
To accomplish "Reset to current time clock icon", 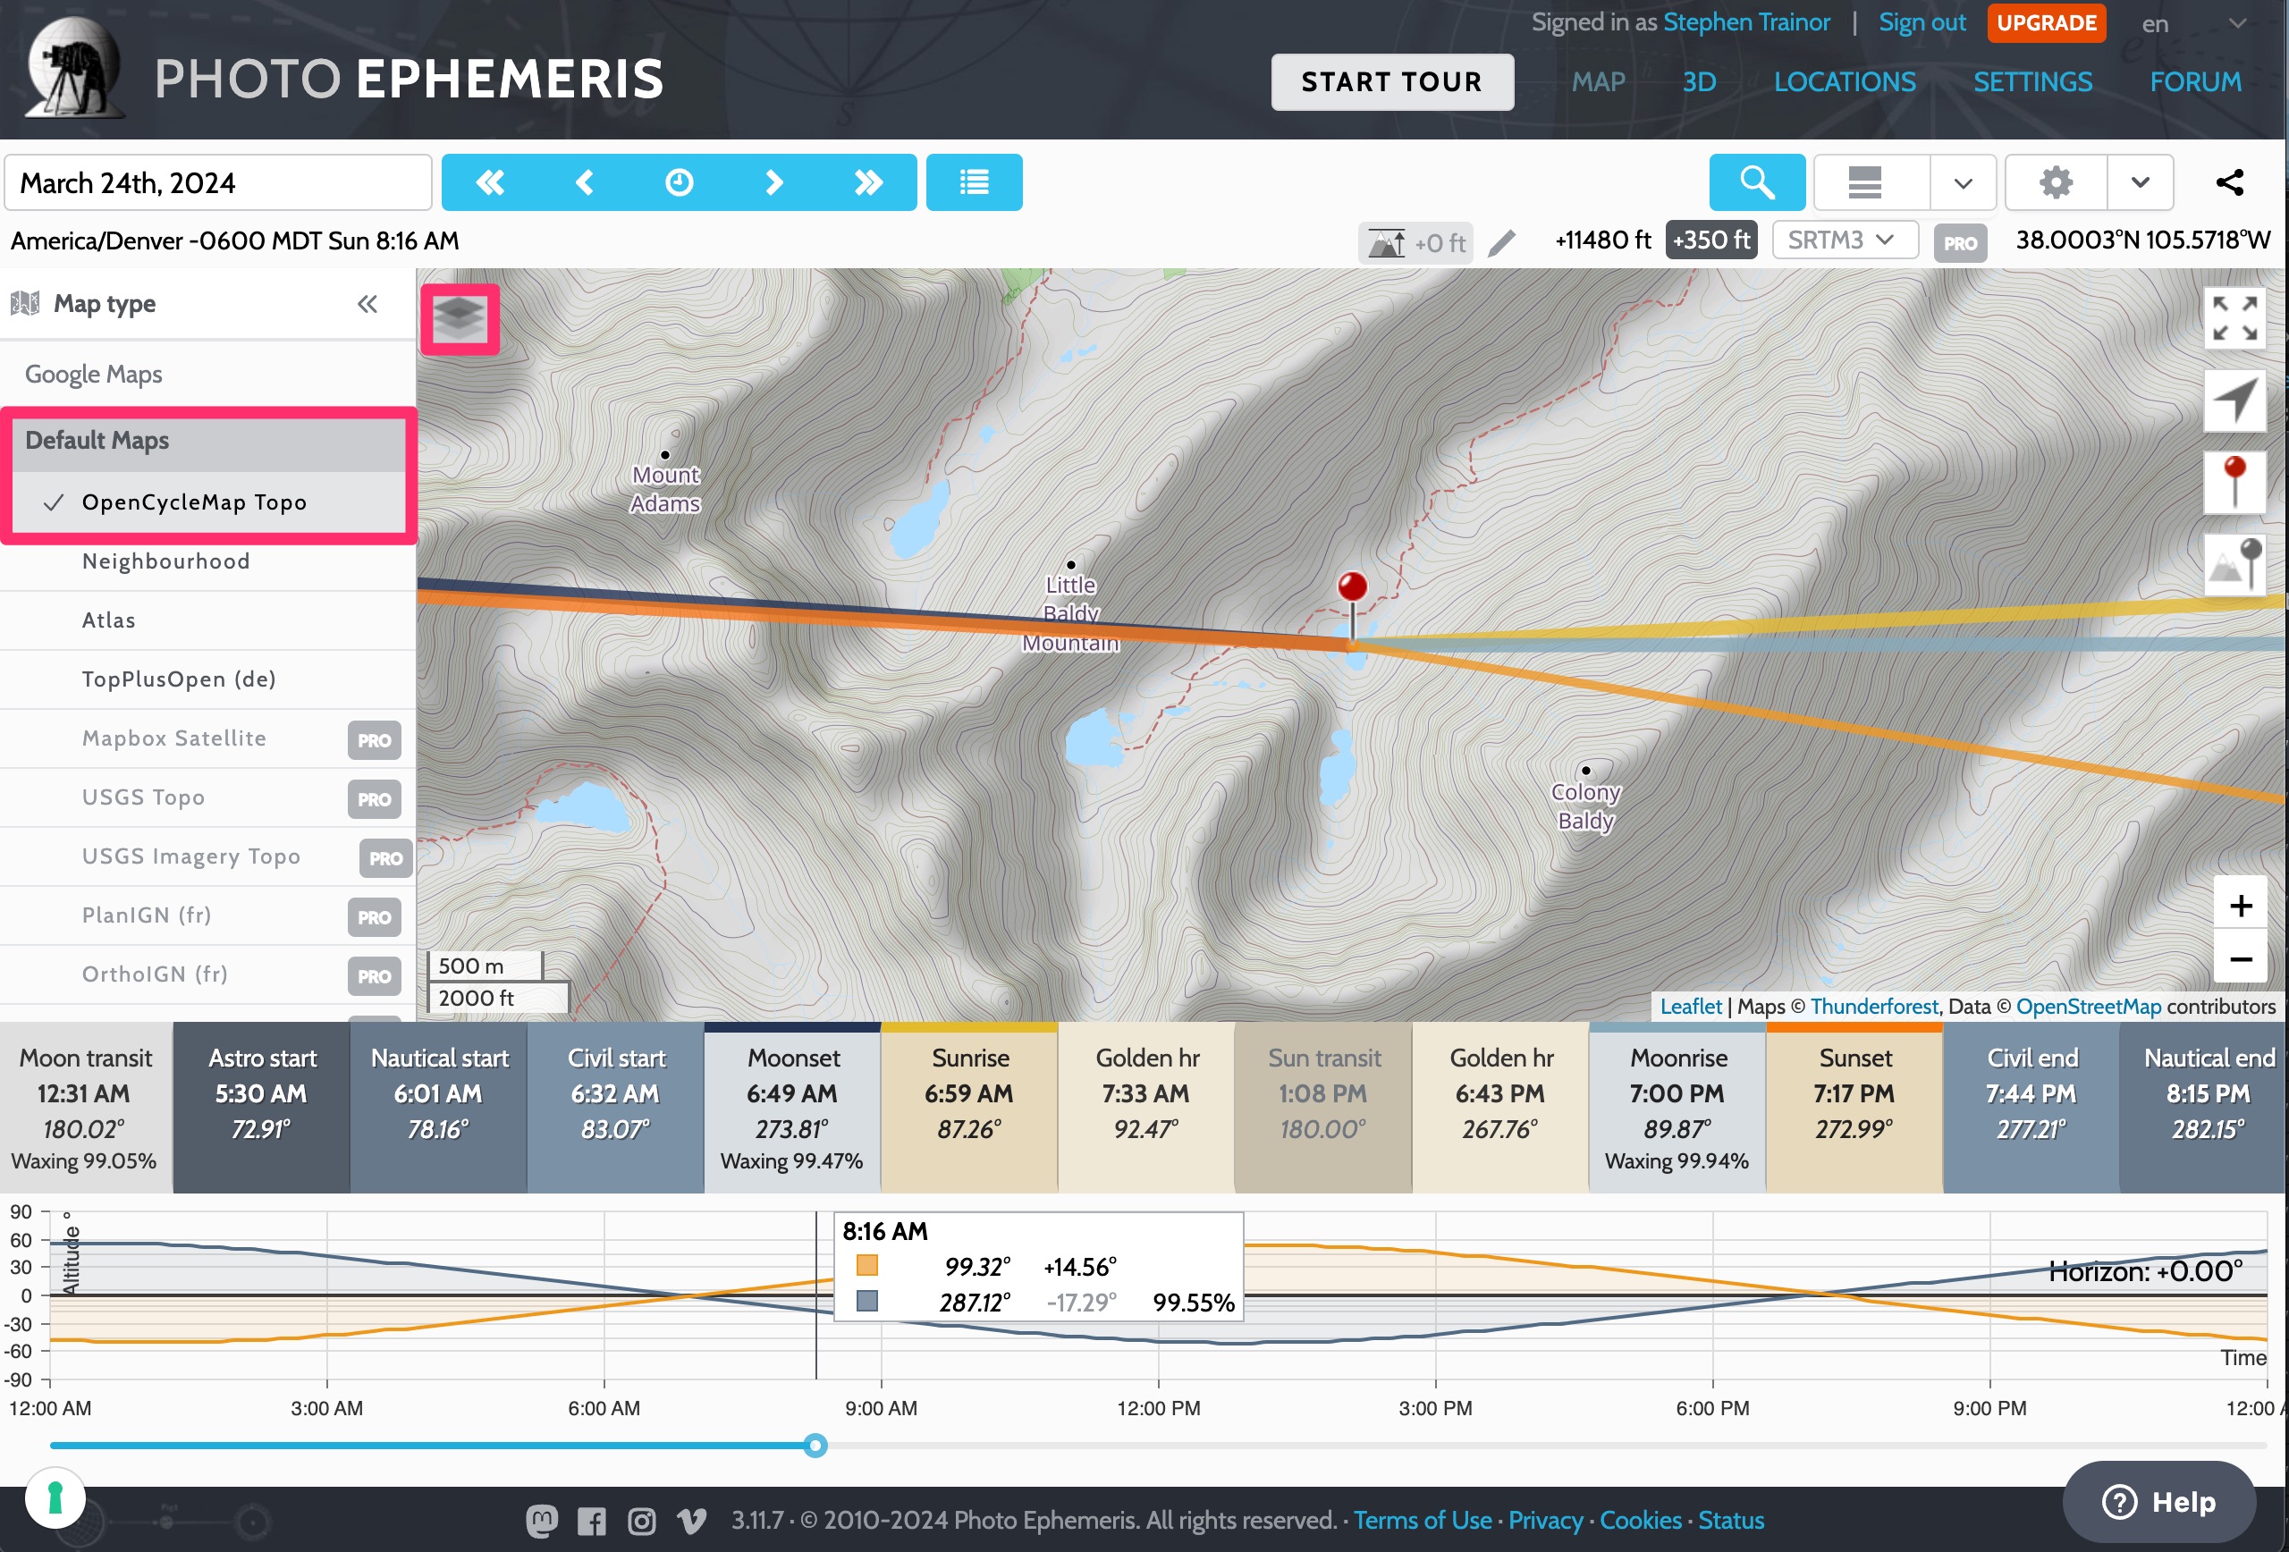I will 679,182.
